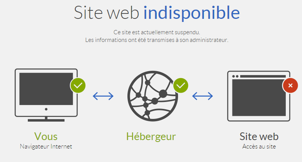Screen dimensions: 302x162
Task: Click the monitor stand base
Action: (x=46, y=120)
